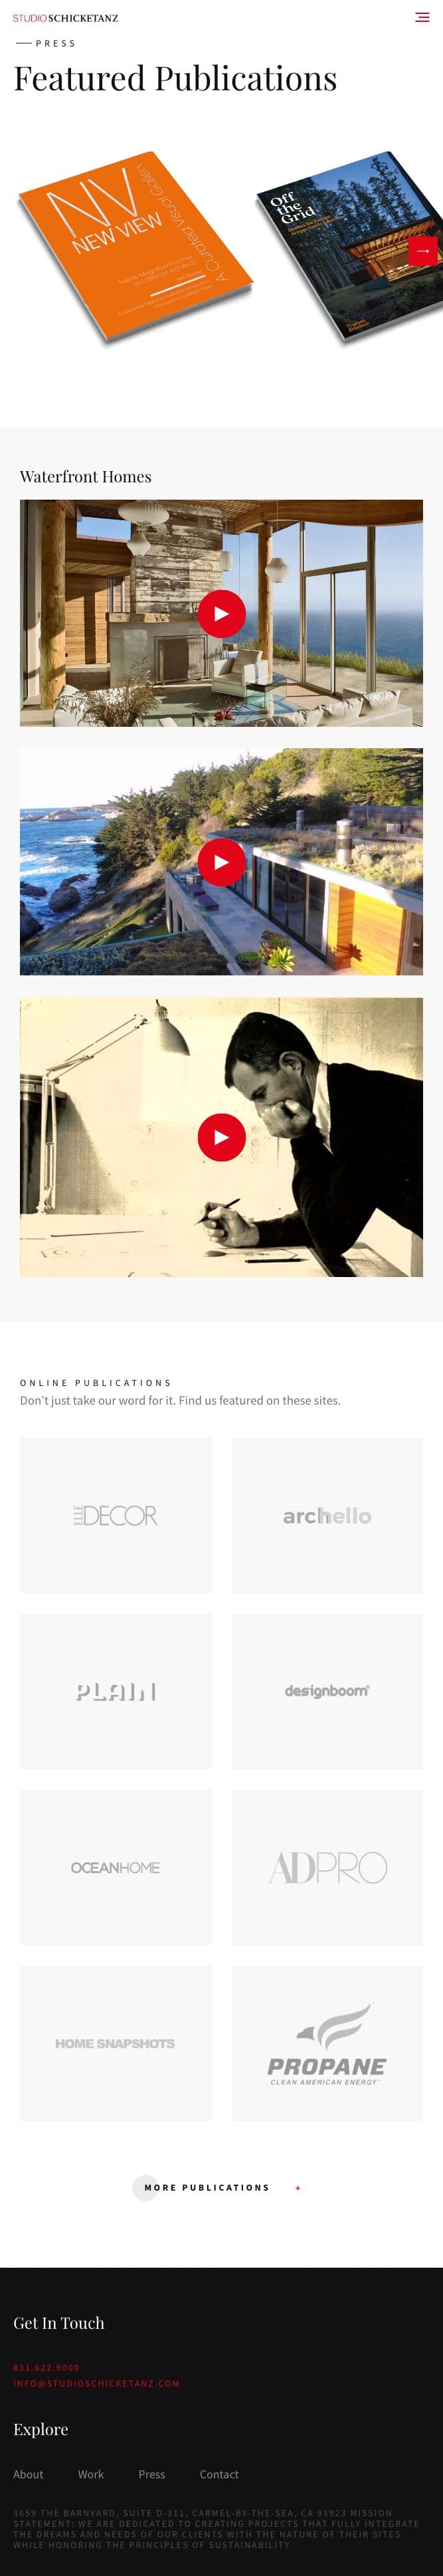Open the Home Snapshots publication logo

pos(115,2043)
